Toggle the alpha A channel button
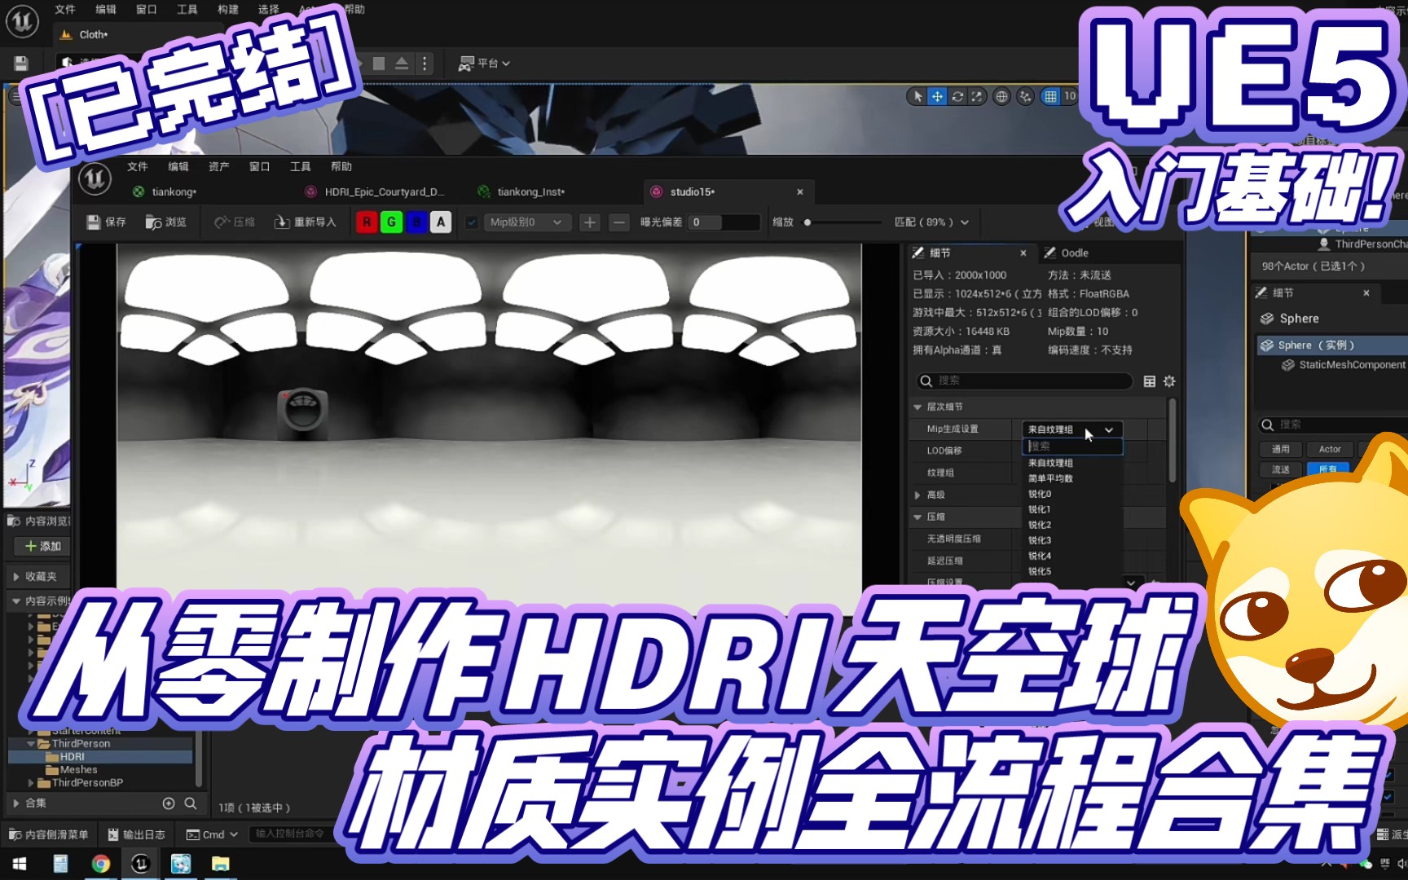 [441, 222]
